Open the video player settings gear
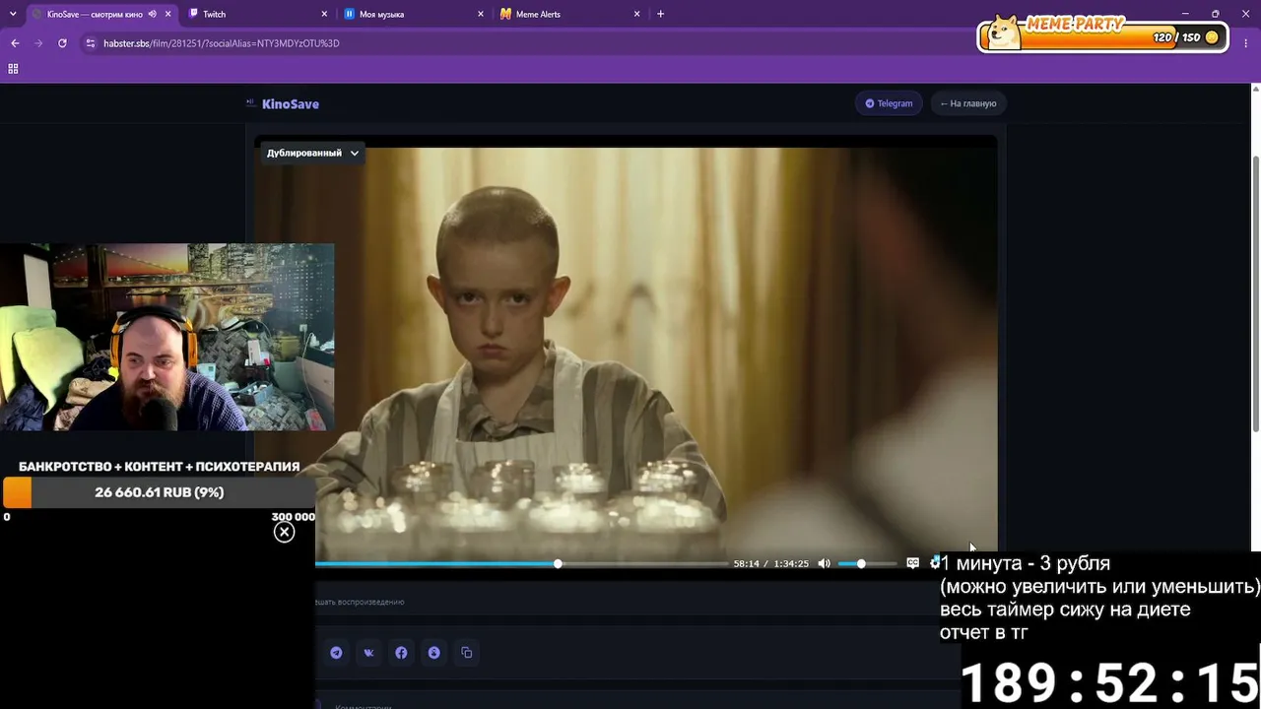Viewport: 1261px width, 709px height. coord(934,563)
